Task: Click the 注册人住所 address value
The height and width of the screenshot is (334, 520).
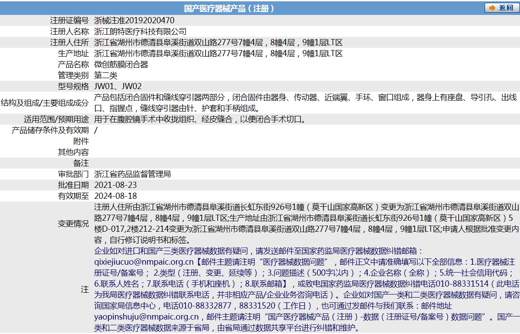Action: tap(218, 43)
